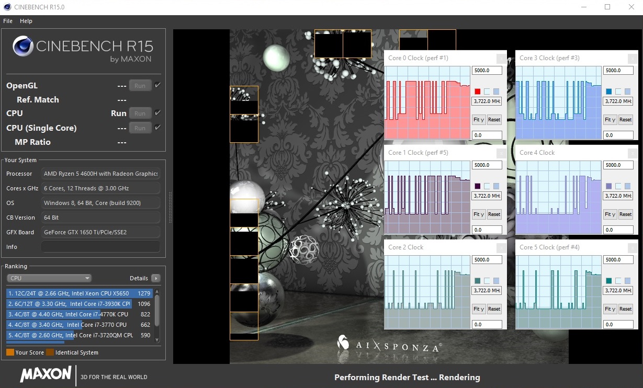Pick the red line color swatch for Core 0
Image resolution: width=643 pixels, height=388 pixels.
[477, 92]
